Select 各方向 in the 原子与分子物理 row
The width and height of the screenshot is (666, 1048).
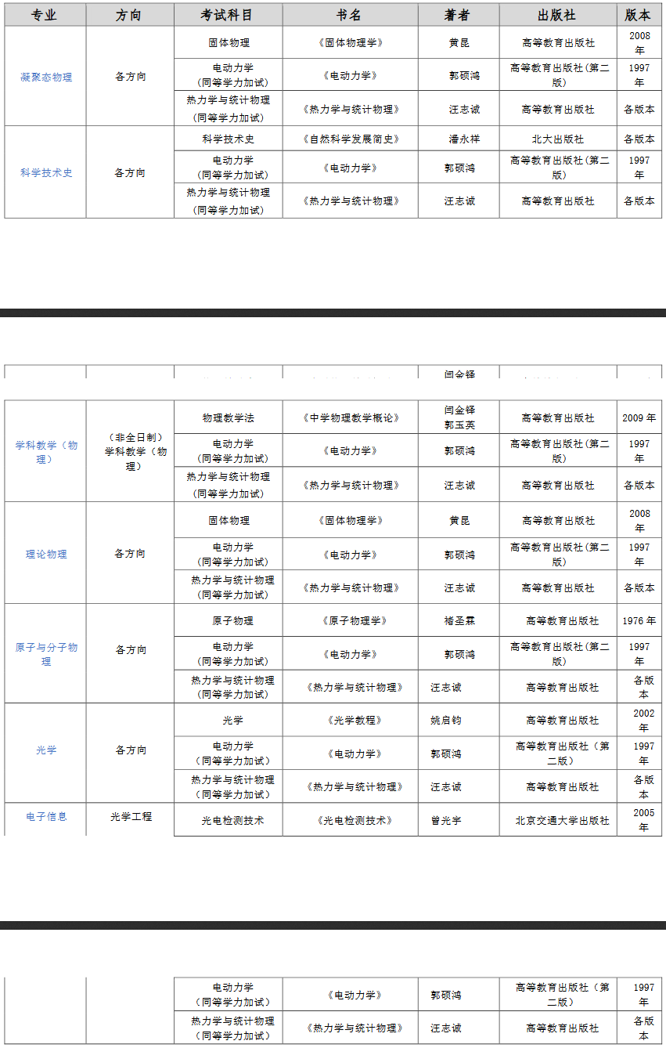[131, 649]
